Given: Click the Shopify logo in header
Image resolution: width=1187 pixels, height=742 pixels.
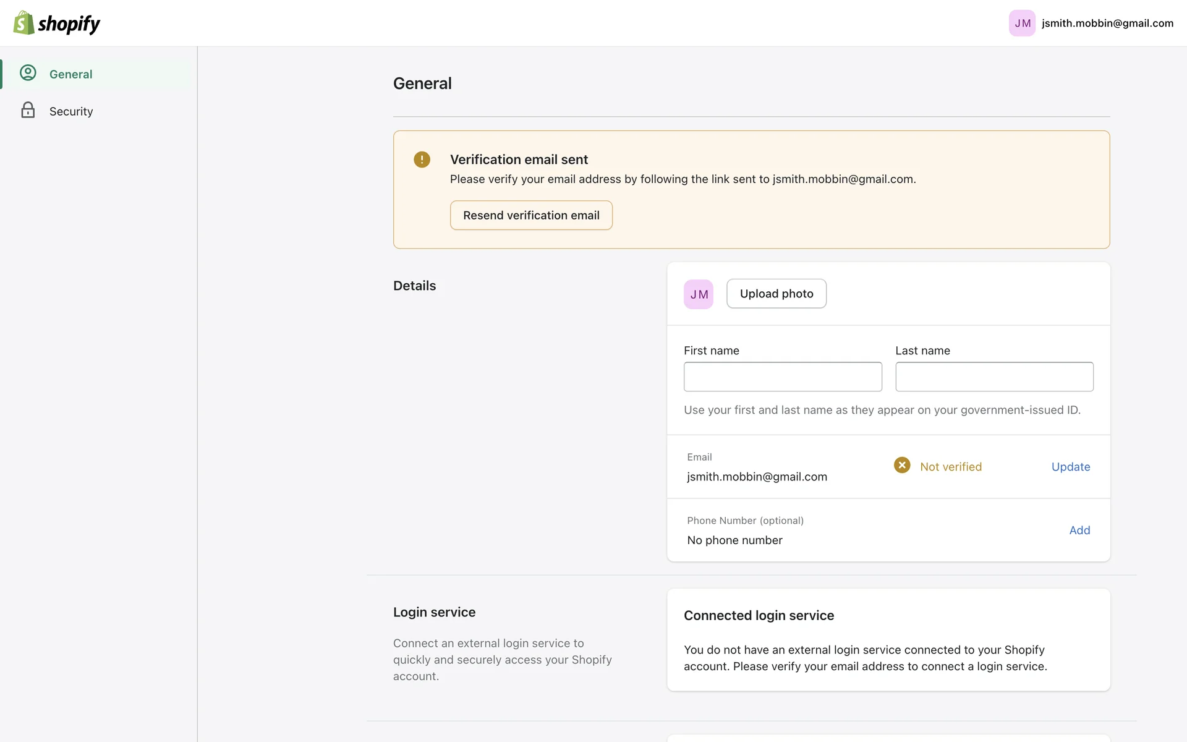Looking at the screenshot, I should tap(56, 23).
